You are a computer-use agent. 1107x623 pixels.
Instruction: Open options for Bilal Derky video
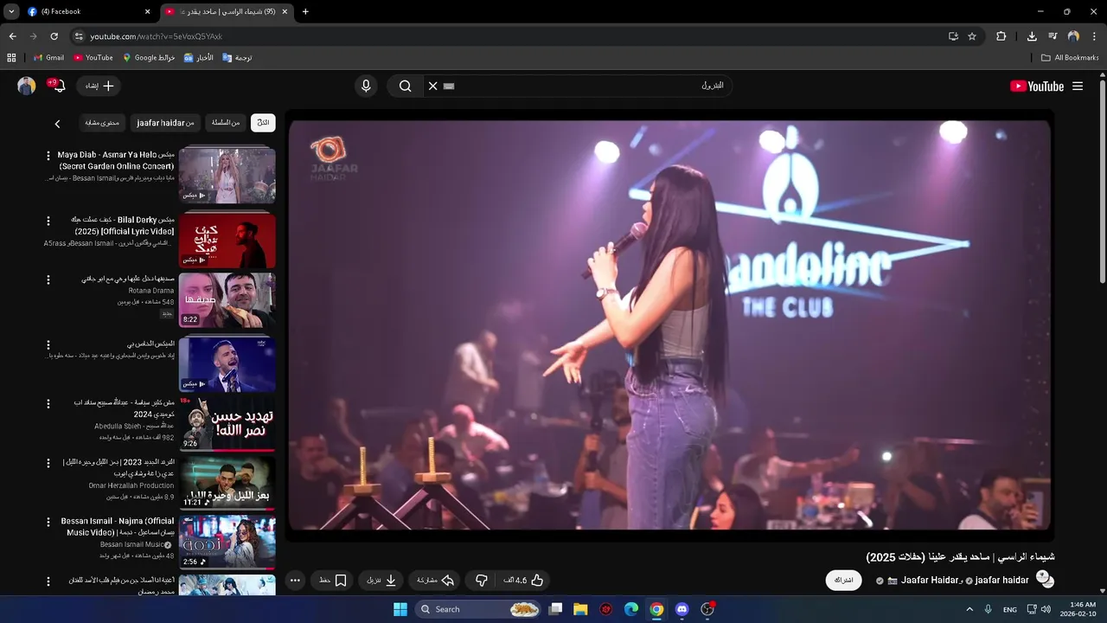point(48,220)
